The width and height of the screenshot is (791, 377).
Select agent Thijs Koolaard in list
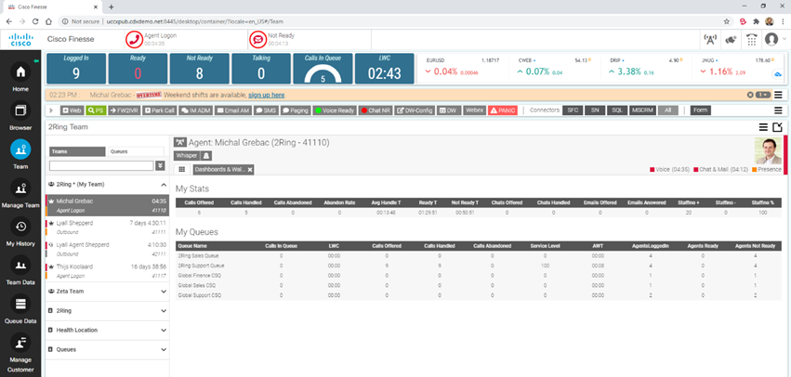coord(108,270)
